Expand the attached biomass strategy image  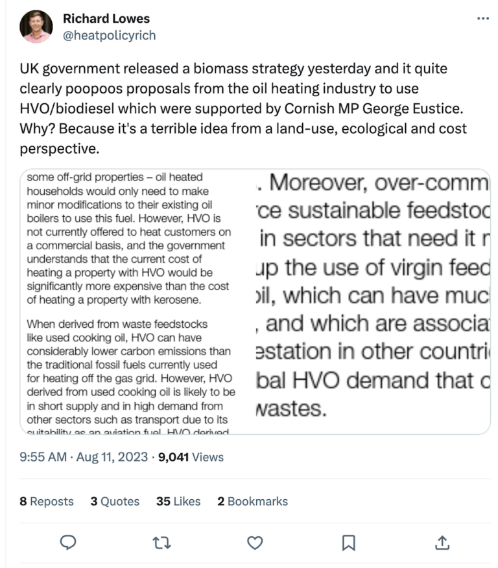tap(253, 299)
